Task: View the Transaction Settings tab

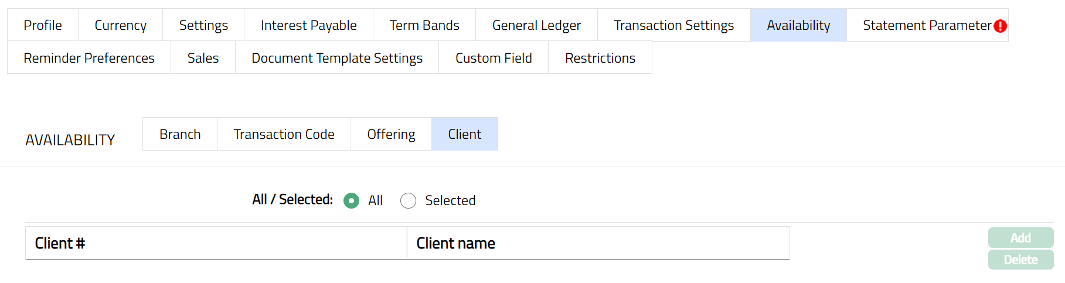Action: (673, 25)
